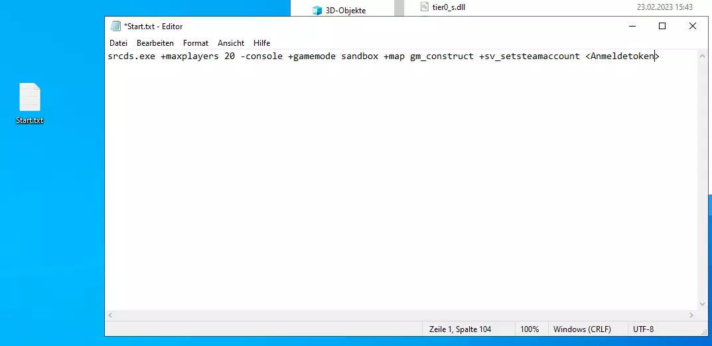Open the Ansicht menu

(231, 43)
